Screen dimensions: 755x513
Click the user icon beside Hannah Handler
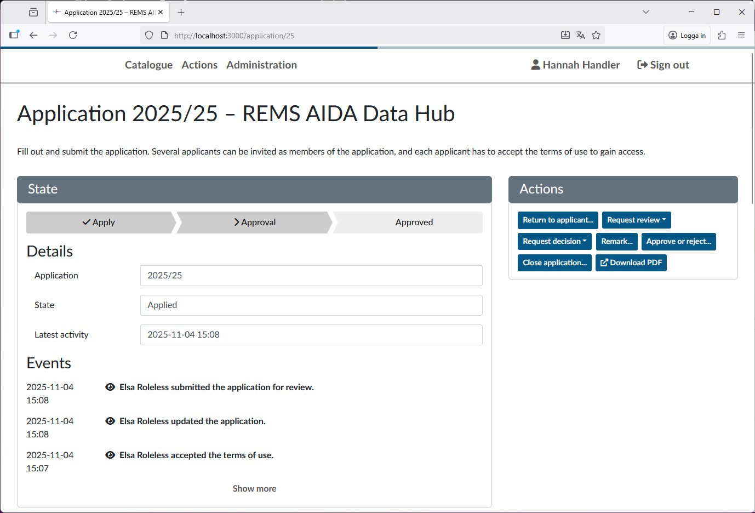(534, 65)
